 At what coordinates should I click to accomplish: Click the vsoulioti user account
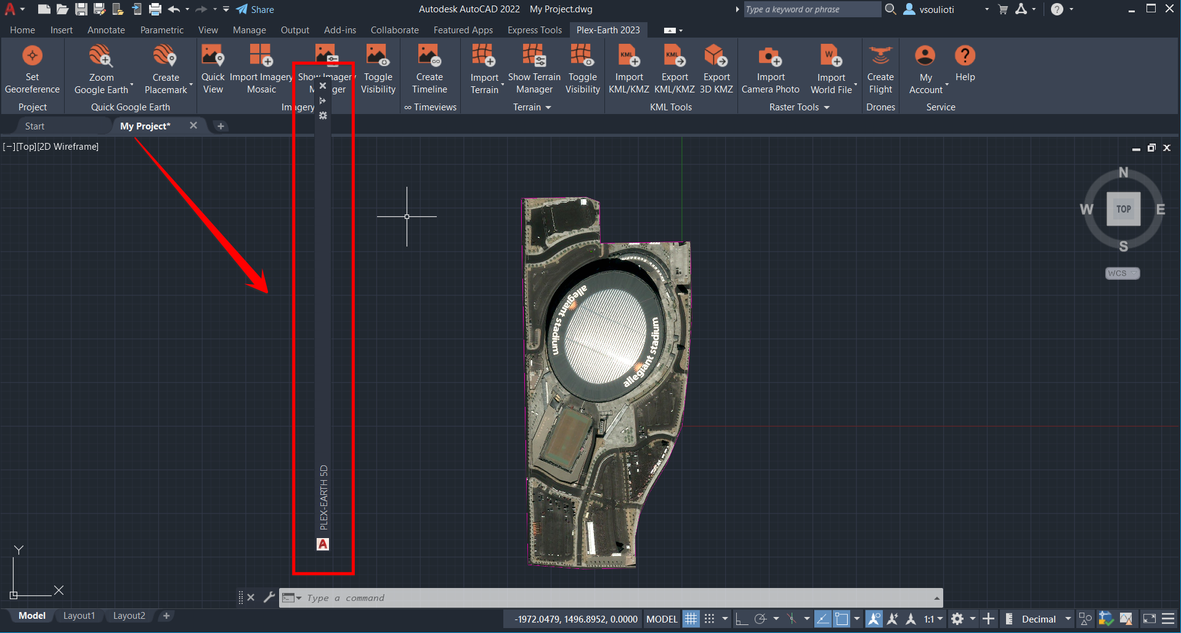[929, 9]
